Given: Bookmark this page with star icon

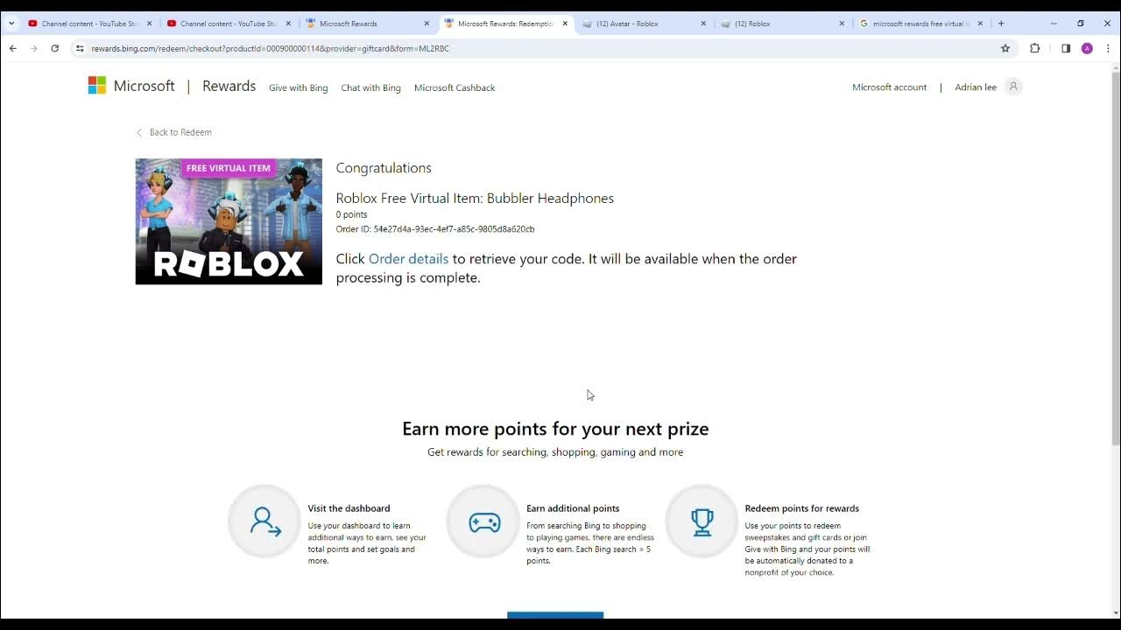Looking at the screenshot, I should tap(1005, 48).
